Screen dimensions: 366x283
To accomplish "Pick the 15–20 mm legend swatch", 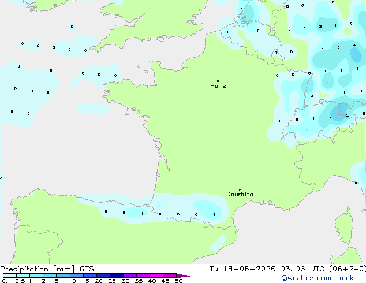I will tap(89, 275).
